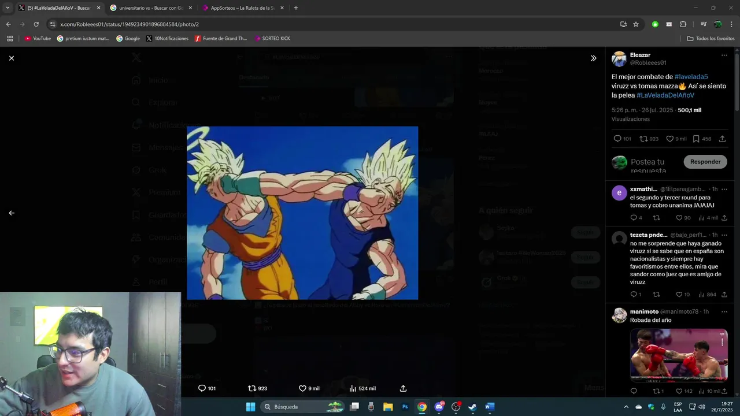This screenshot has height=416, width=740.
Task: Click the reply count 101 in the sidebar
Action: point(622,139)
